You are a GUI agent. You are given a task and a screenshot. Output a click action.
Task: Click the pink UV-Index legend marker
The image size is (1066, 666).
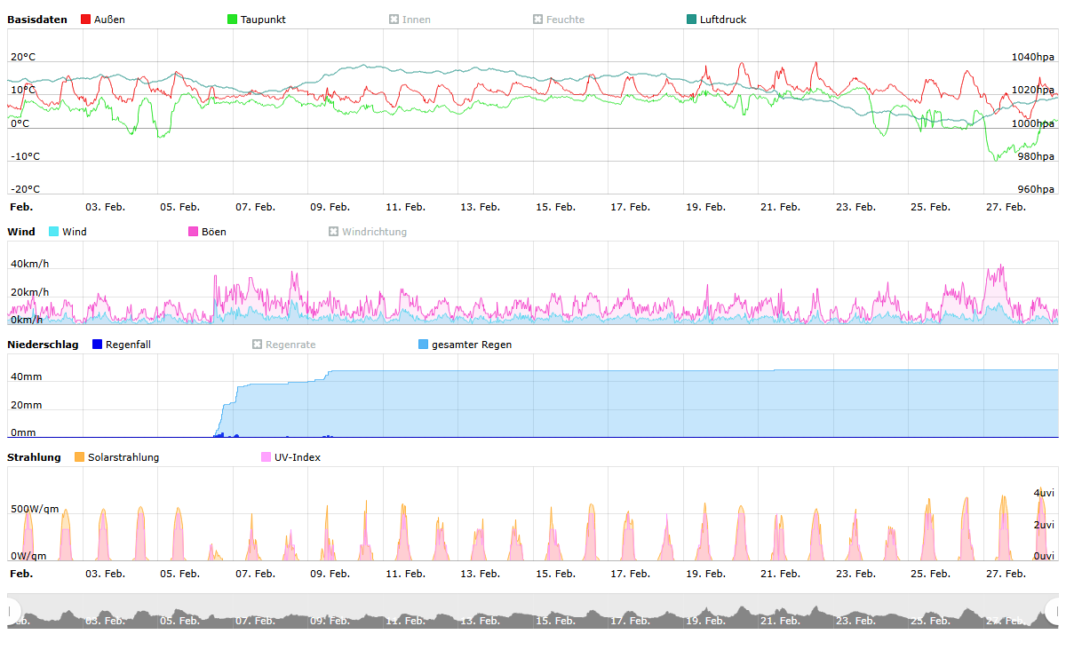pos(266,457)
